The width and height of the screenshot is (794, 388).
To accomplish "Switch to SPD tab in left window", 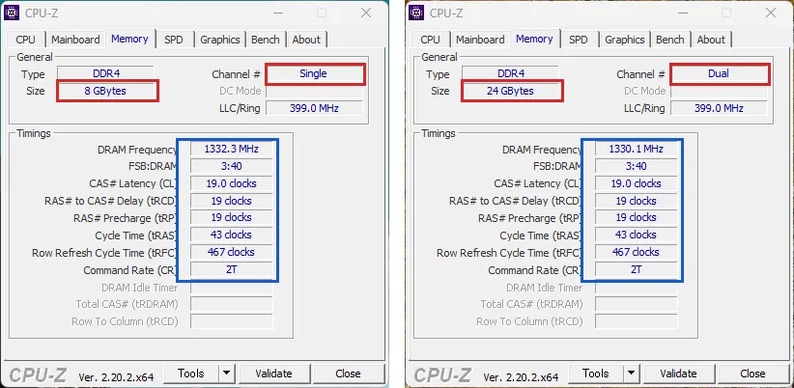I will point(174,40).
